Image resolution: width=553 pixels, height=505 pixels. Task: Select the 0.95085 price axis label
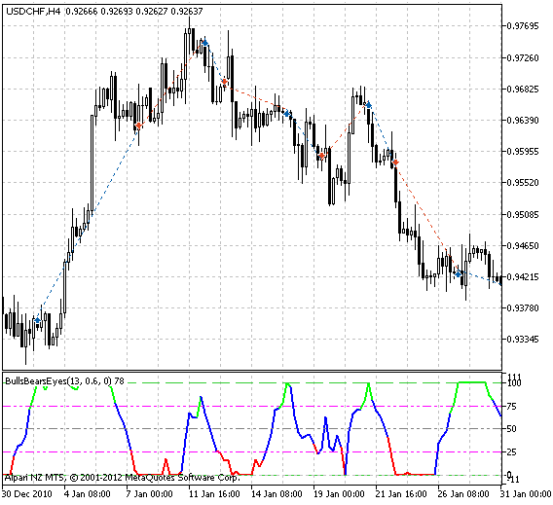point(523,214)
